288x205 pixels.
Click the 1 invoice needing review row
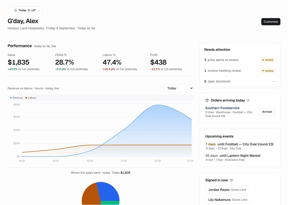point(240,71)
